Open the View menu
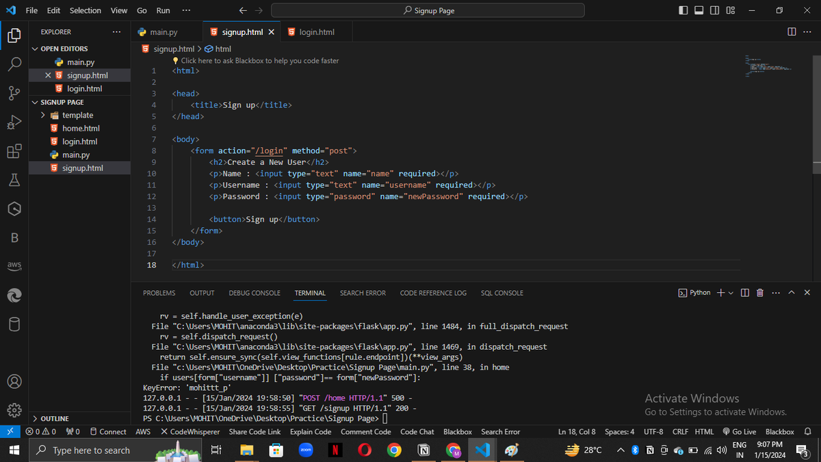 click(119, 10)
